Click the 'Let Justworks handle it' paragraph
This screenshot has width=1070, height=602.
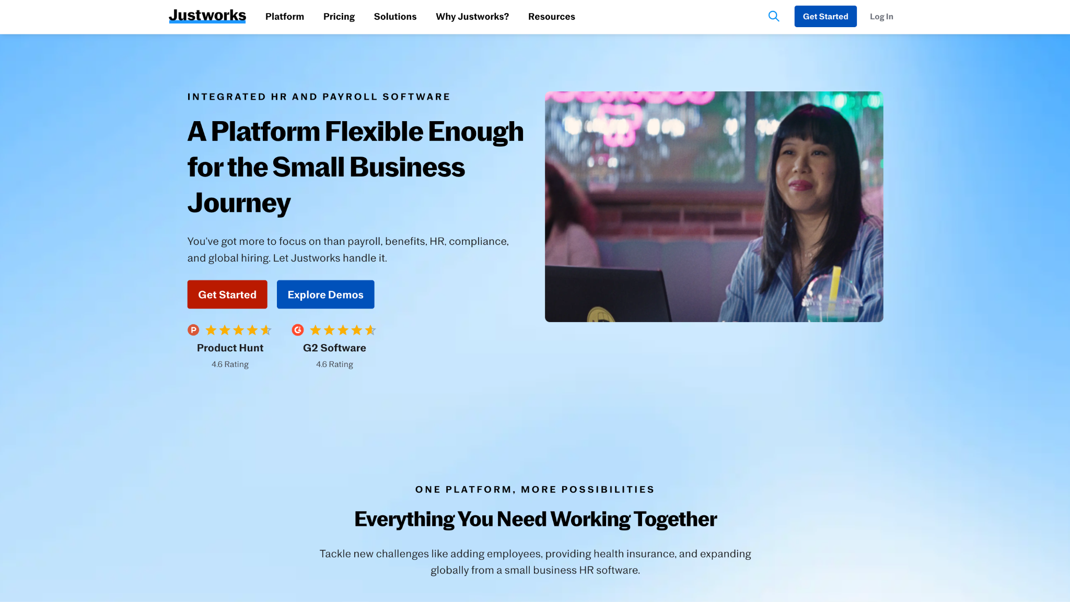click(348, 250)
